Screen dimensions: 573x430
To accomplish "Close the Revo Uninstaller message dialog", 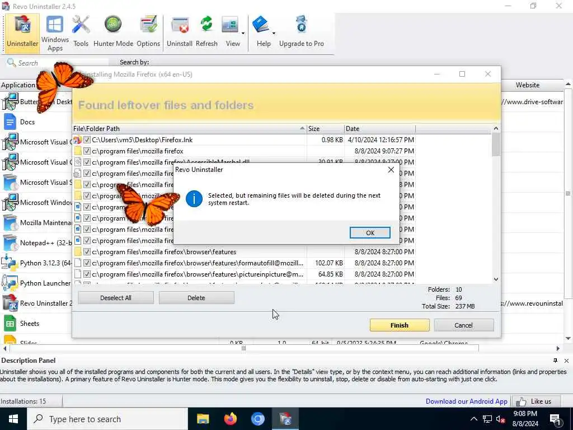I will pos(391,170).
